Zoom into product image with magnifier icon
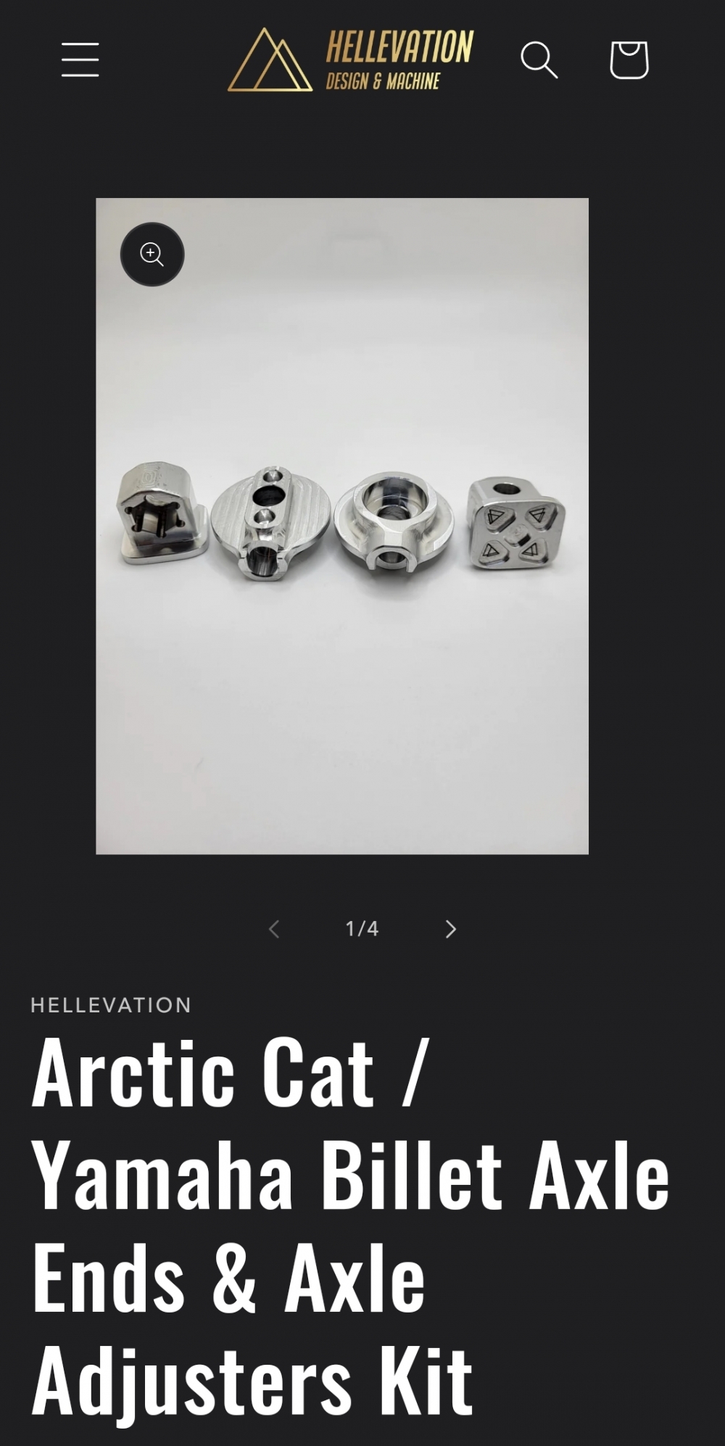This screenshot has height=1446, width=725. coord(152,255)
